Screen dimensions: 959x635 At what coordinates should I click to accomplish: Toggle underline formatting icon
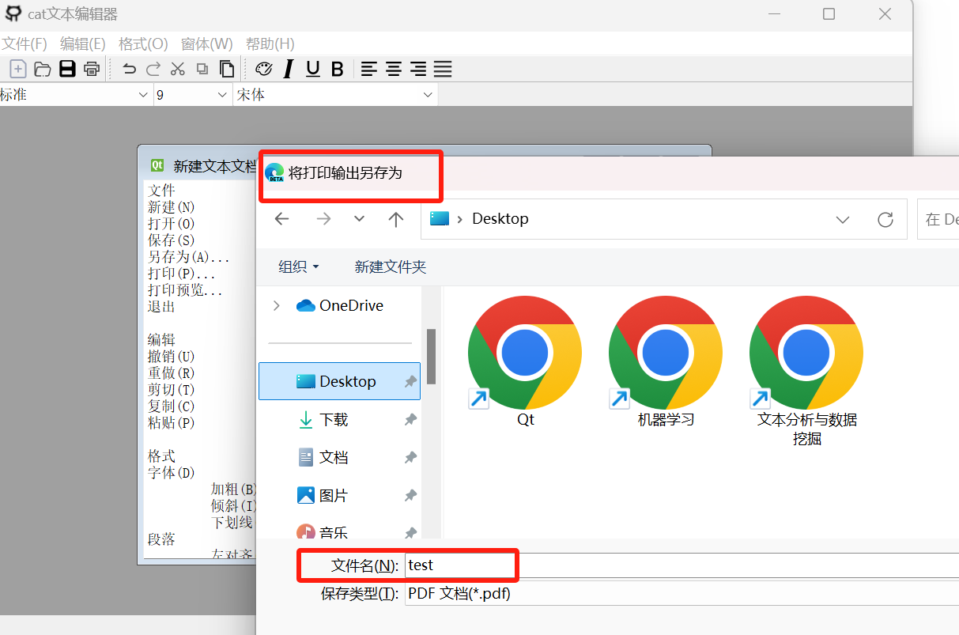pyautogui.click(x=313, y=69)
